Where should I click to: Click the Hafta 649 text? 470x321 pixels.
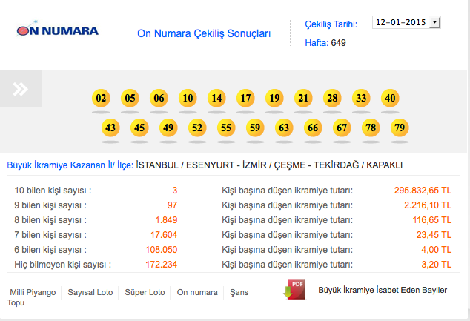[325, 43]
